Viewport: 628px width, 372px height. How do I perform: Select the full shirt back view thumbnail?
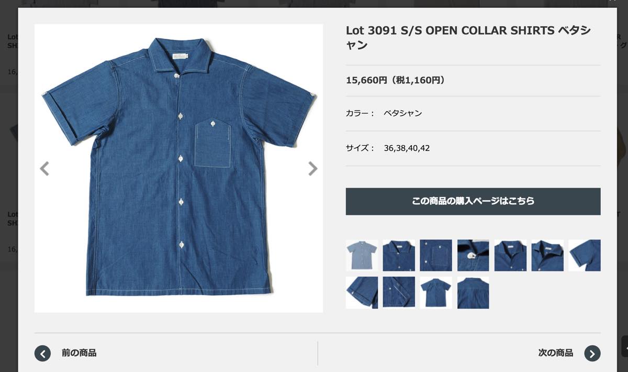[x=436, y=292]
